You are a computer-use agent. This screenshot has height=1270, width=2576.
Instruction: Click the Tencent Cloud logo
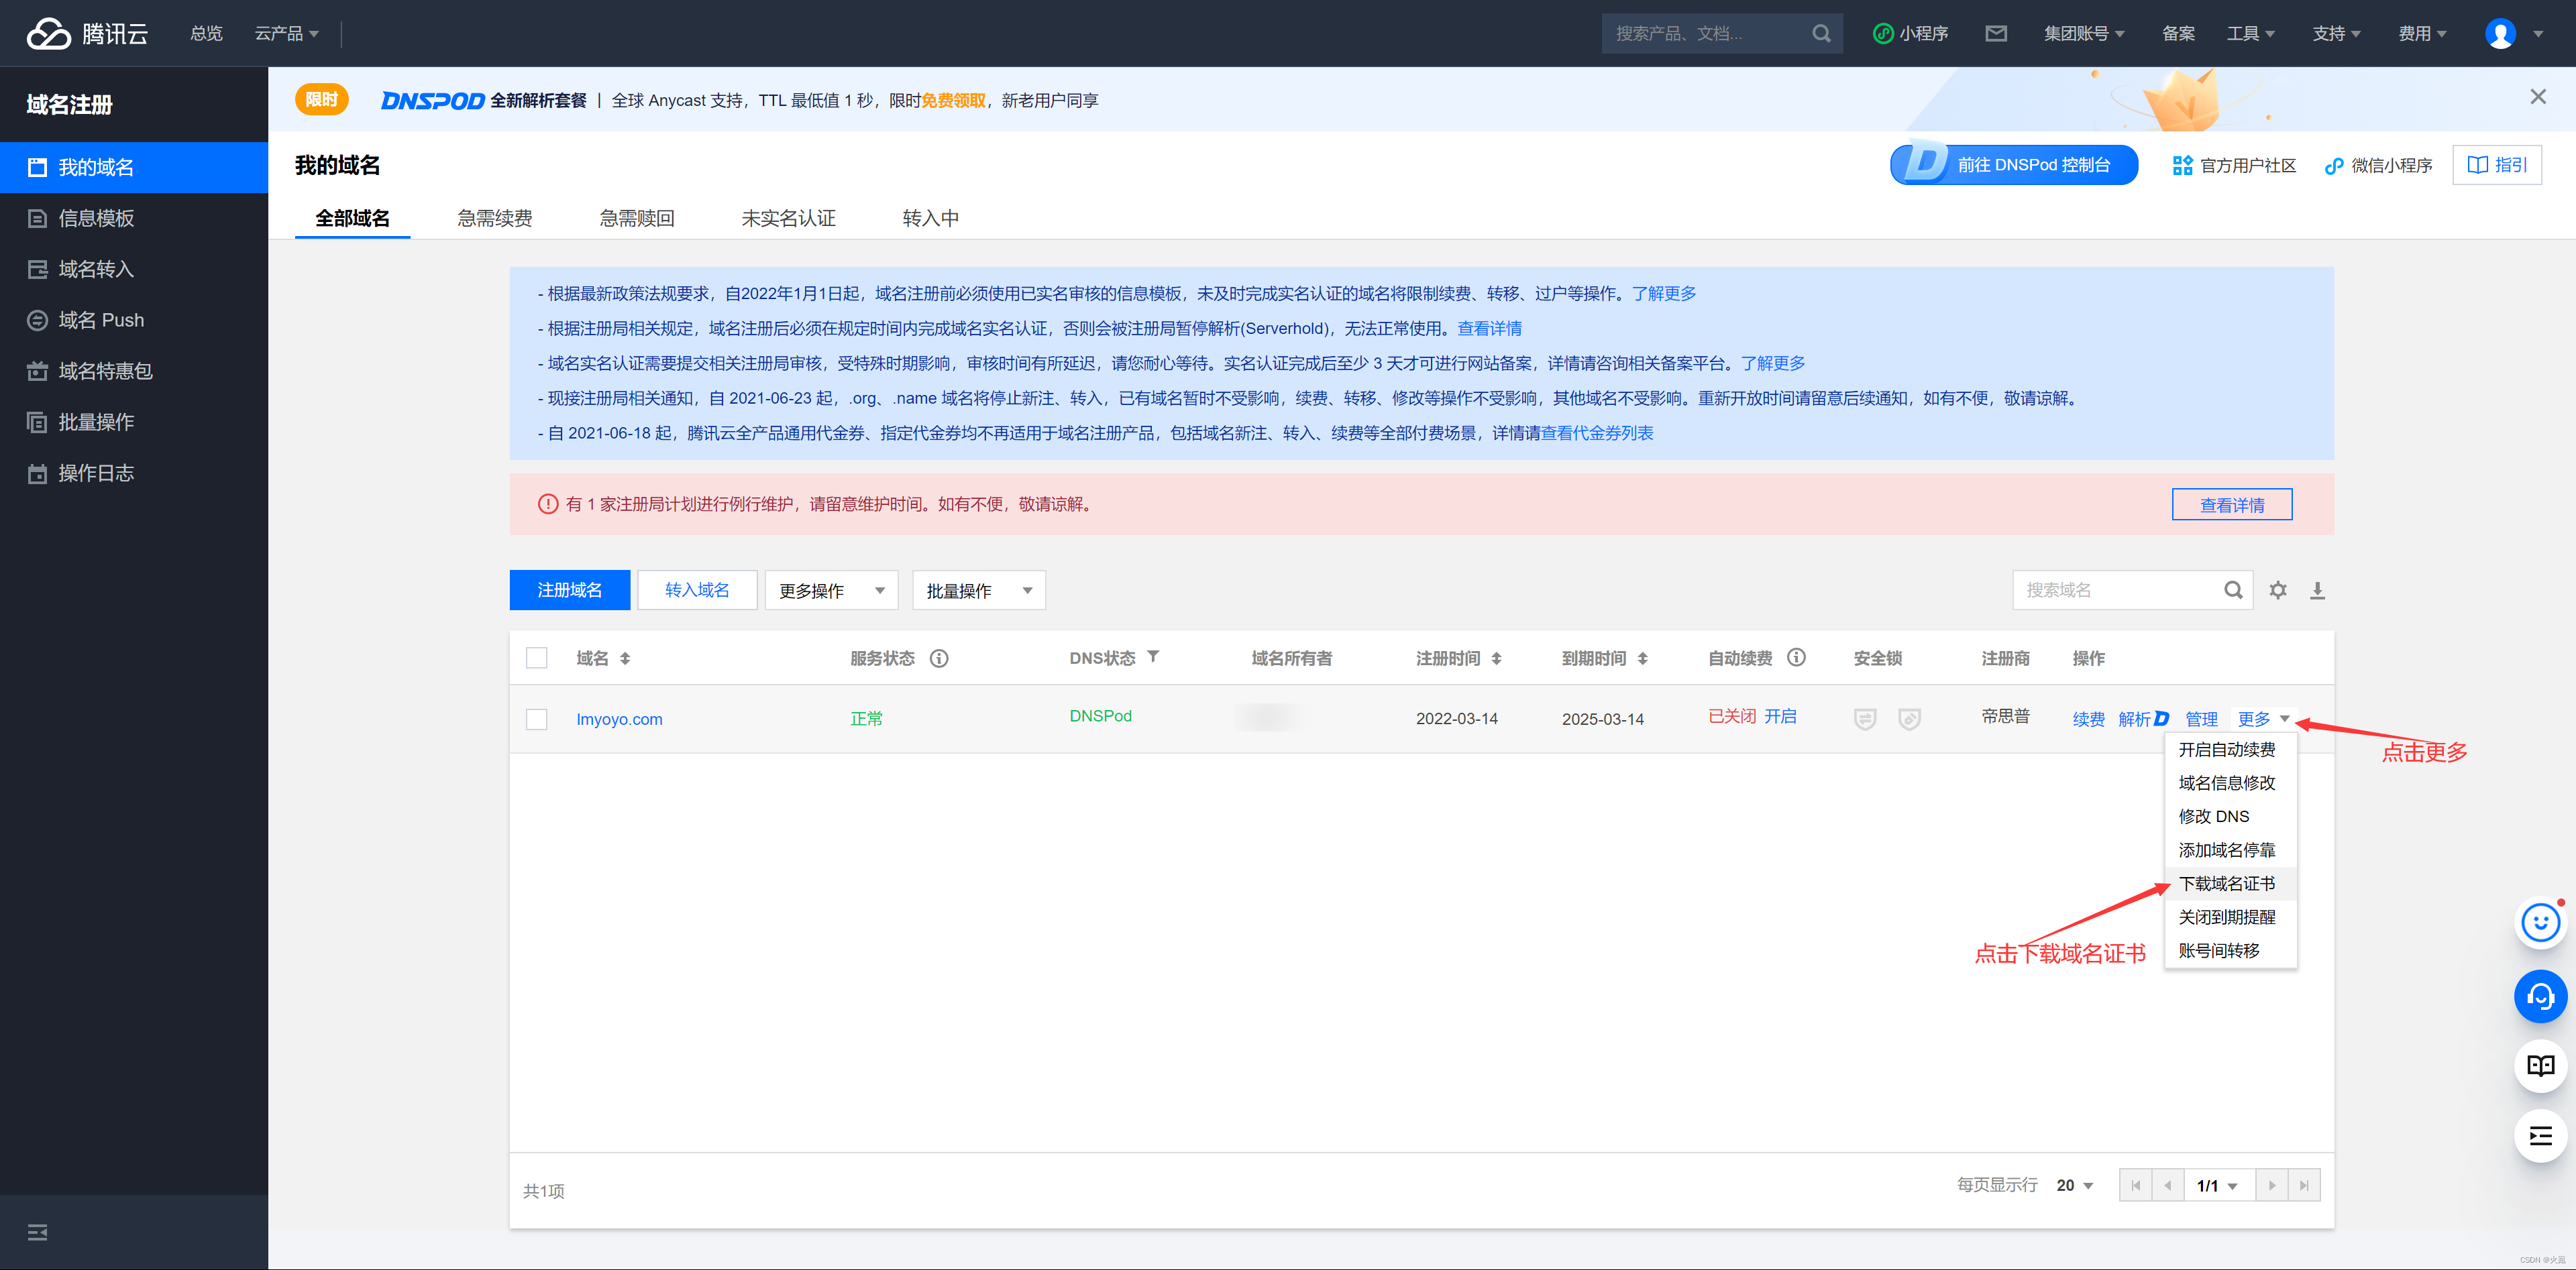click(x=87, y=33)
